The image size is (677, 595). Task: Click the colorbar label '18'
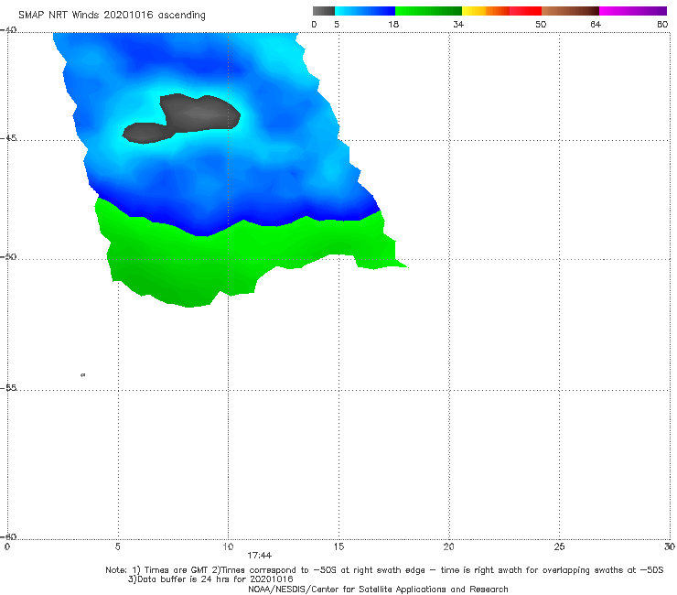pyautogui.click(x=393, y=24)
